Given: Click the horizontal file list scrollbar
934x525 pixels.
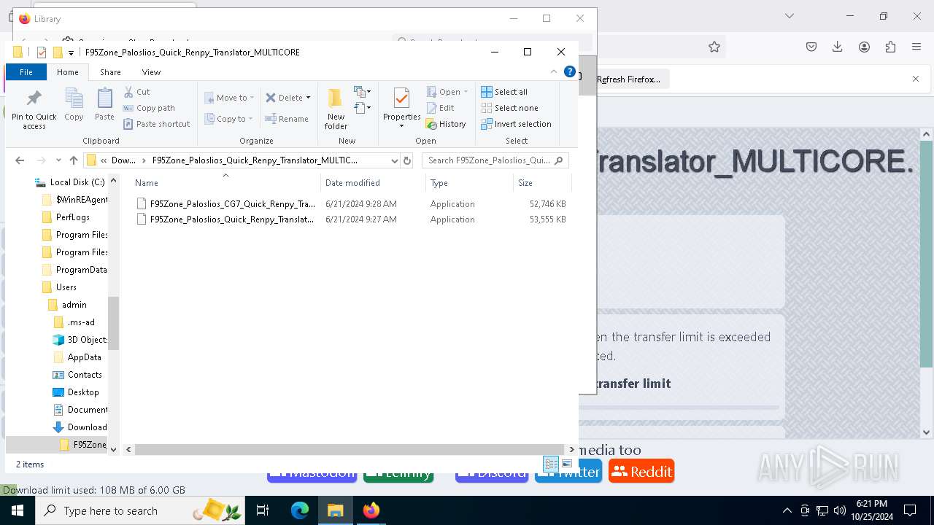Looking at the screenshot, I should point(349,450).
